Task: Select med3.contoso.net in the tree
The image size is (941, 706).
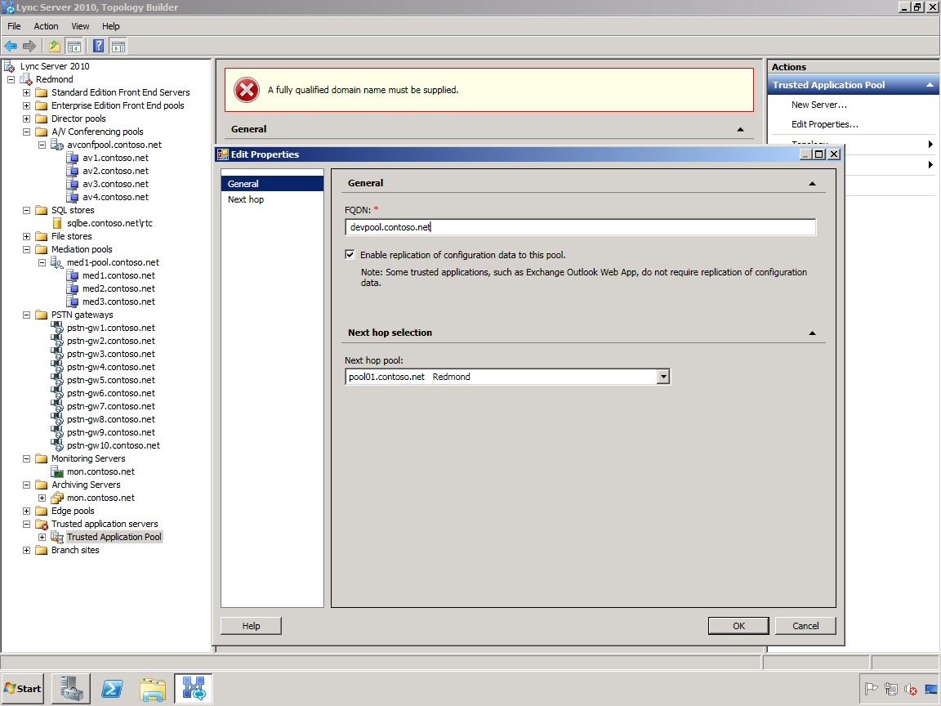Action: point(118,302)
